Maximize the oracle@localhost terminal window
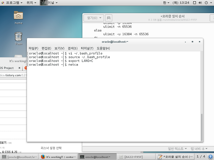Viewport: 214px width, 160px height. click(192, 42)
